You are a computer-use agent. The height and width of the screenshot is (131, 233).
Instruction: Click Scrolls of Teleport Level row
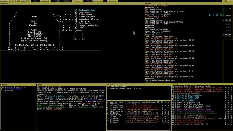tap(202, 104)
